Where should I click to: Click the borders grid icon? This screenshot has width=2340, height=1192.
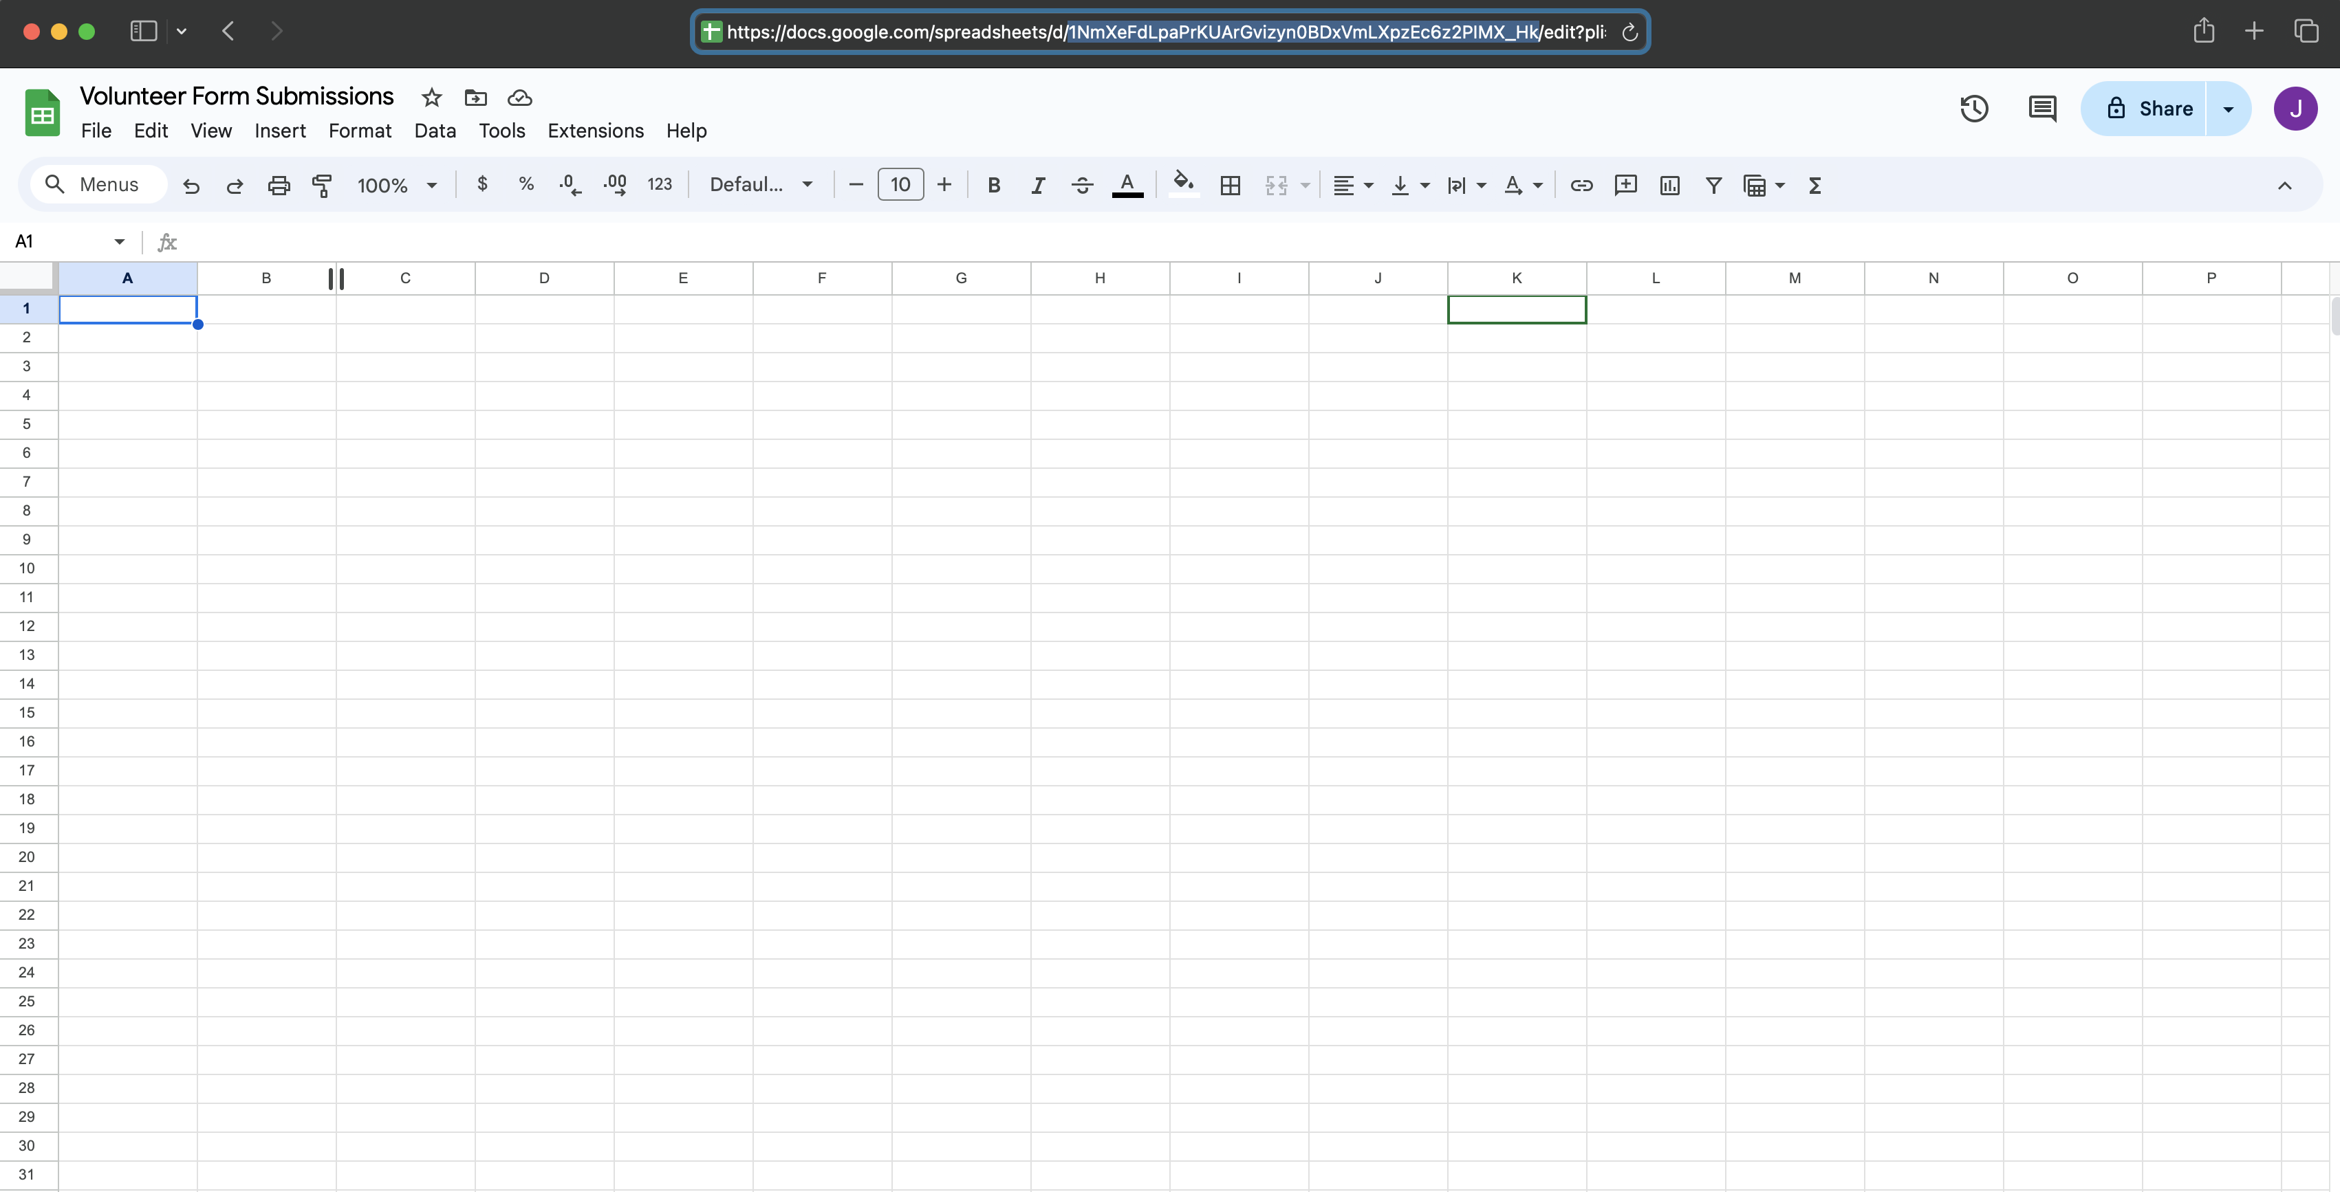(x=1230, y=185)
